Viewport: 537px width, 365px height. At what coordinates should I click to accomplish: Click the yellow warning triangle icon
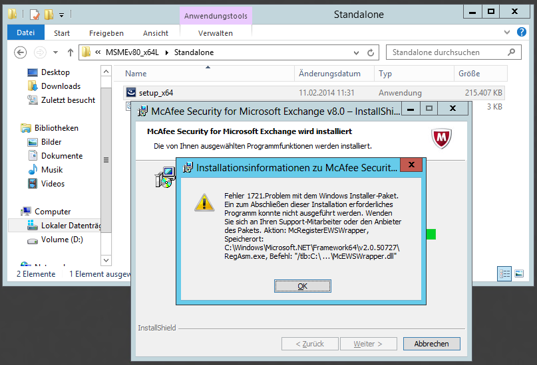click(x=204, y=202)
